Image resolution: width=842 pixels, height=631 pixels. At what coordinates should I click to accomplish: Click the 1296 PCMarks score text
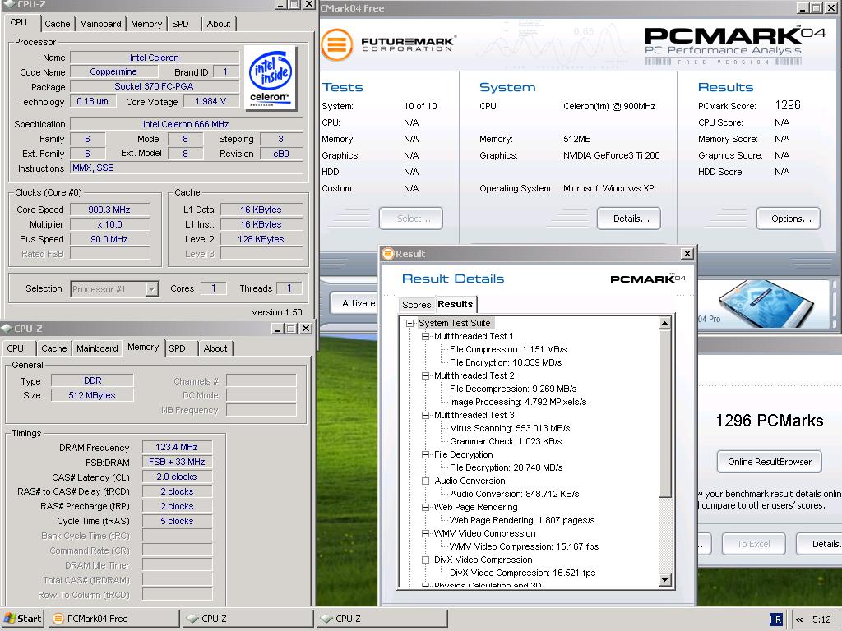[x=770, y=420]
